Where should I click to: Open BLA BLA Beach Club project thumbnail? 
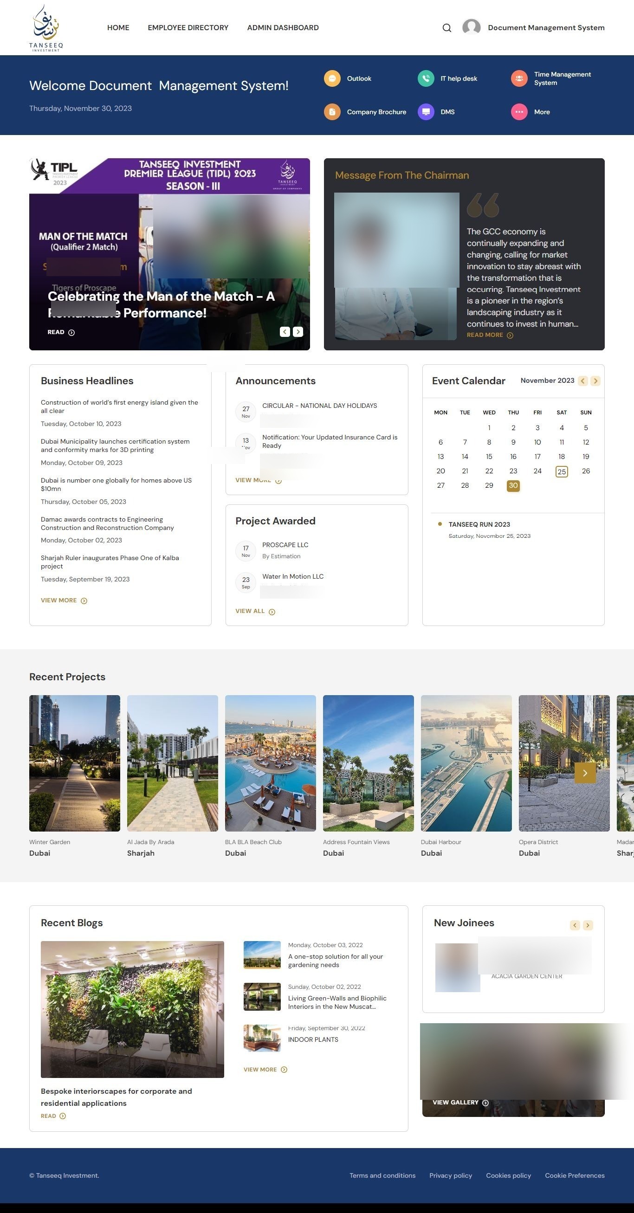pos(271,763)
